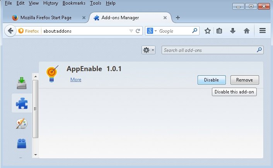Click the Google search magnifier icon
This screenshot has height=168, width=273.
pyautogui.click(x=195, y=31)
